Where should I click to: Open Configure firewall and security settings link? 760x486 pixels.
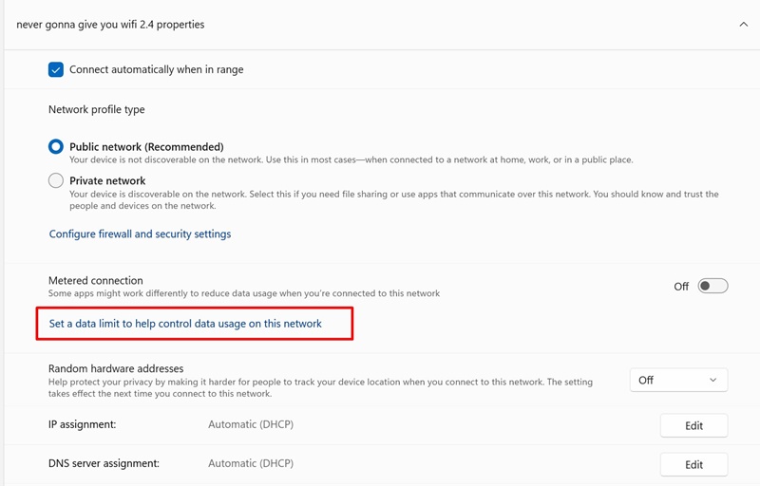point(140,234)
